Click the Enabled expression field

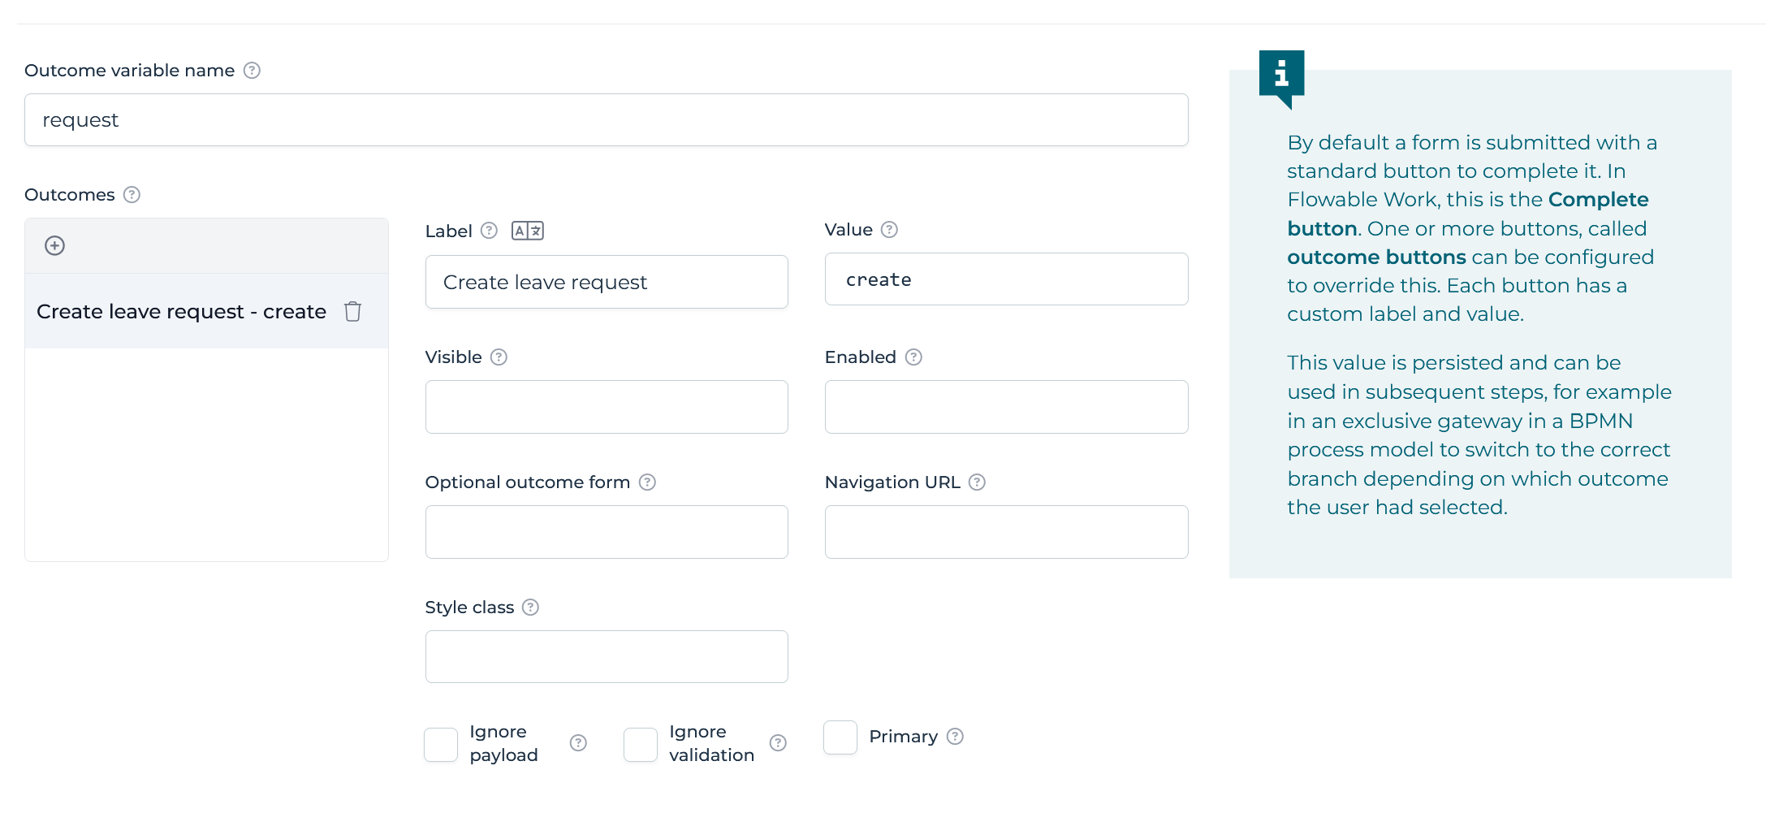point(1006,407)
